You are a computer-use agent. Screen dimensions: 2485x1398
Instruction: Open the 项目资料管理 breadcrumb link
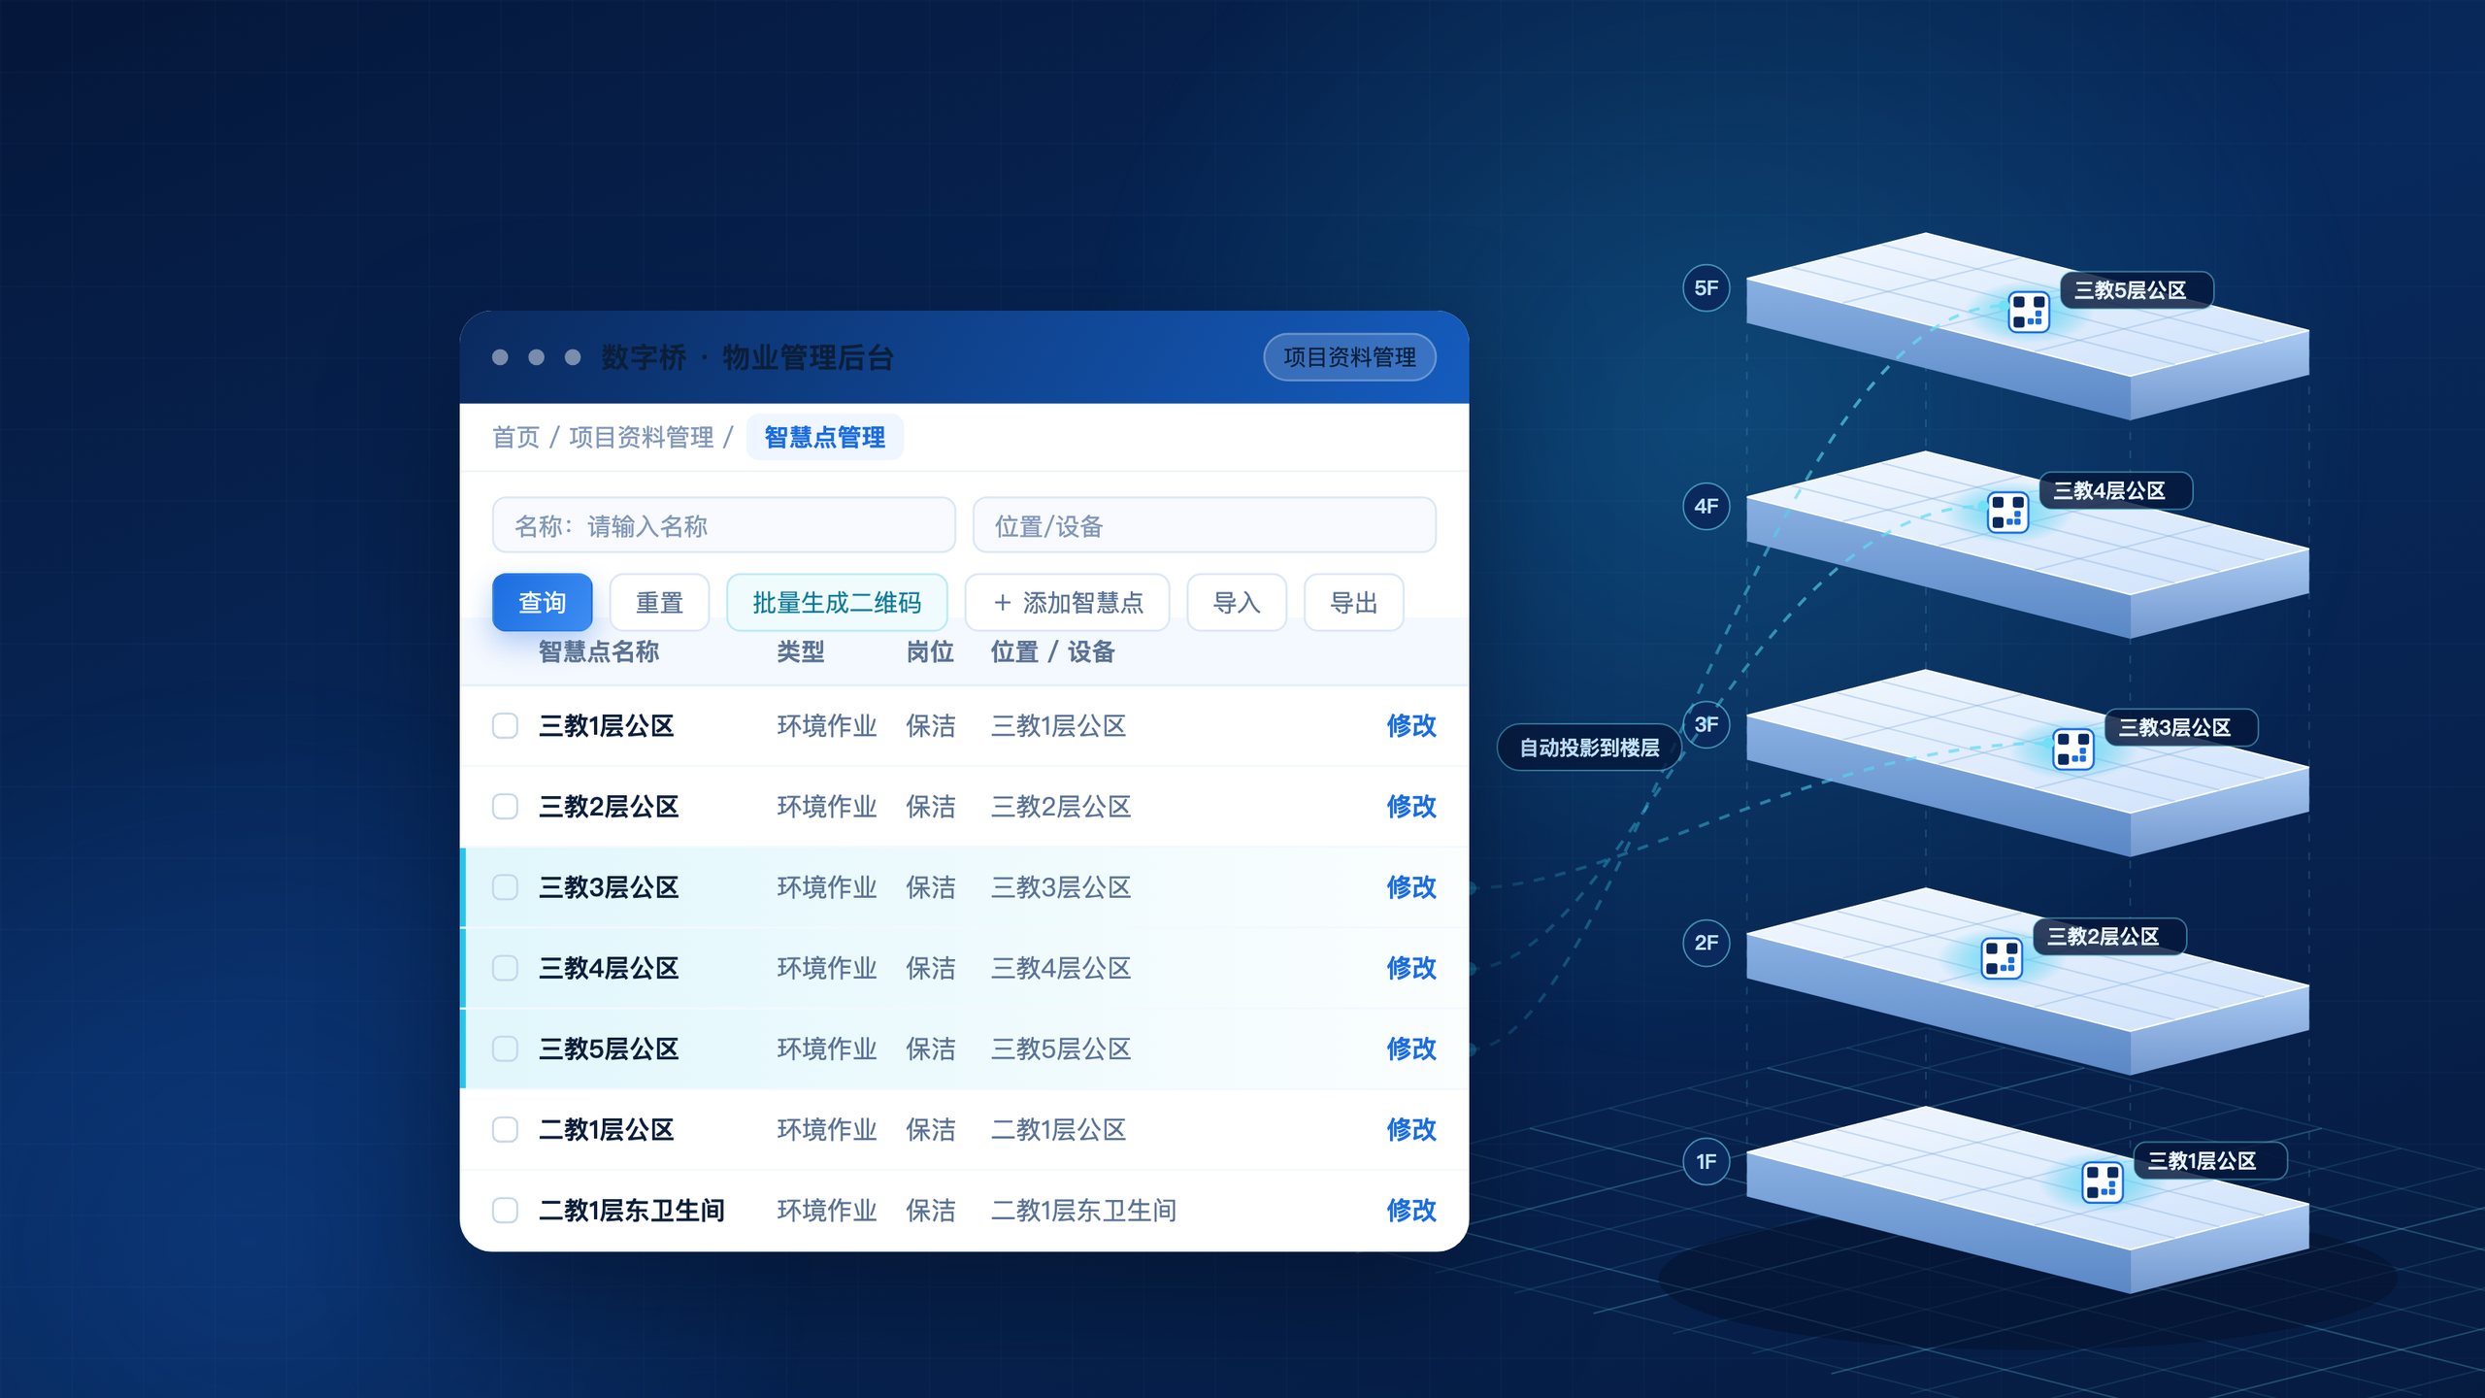pos(641,437)
